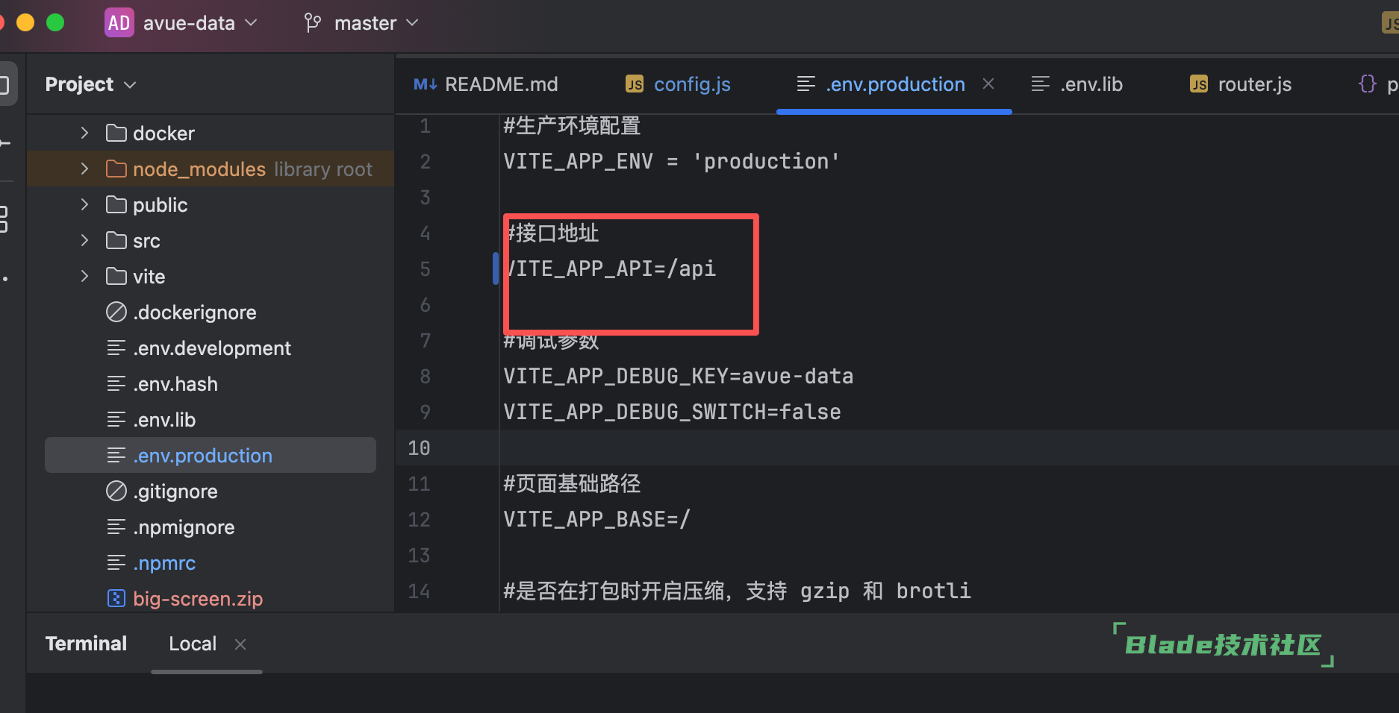The height and width of the screenshot is (713, 1399).
Task: Close the .env.production editor tab
Action: coord(988,84)
